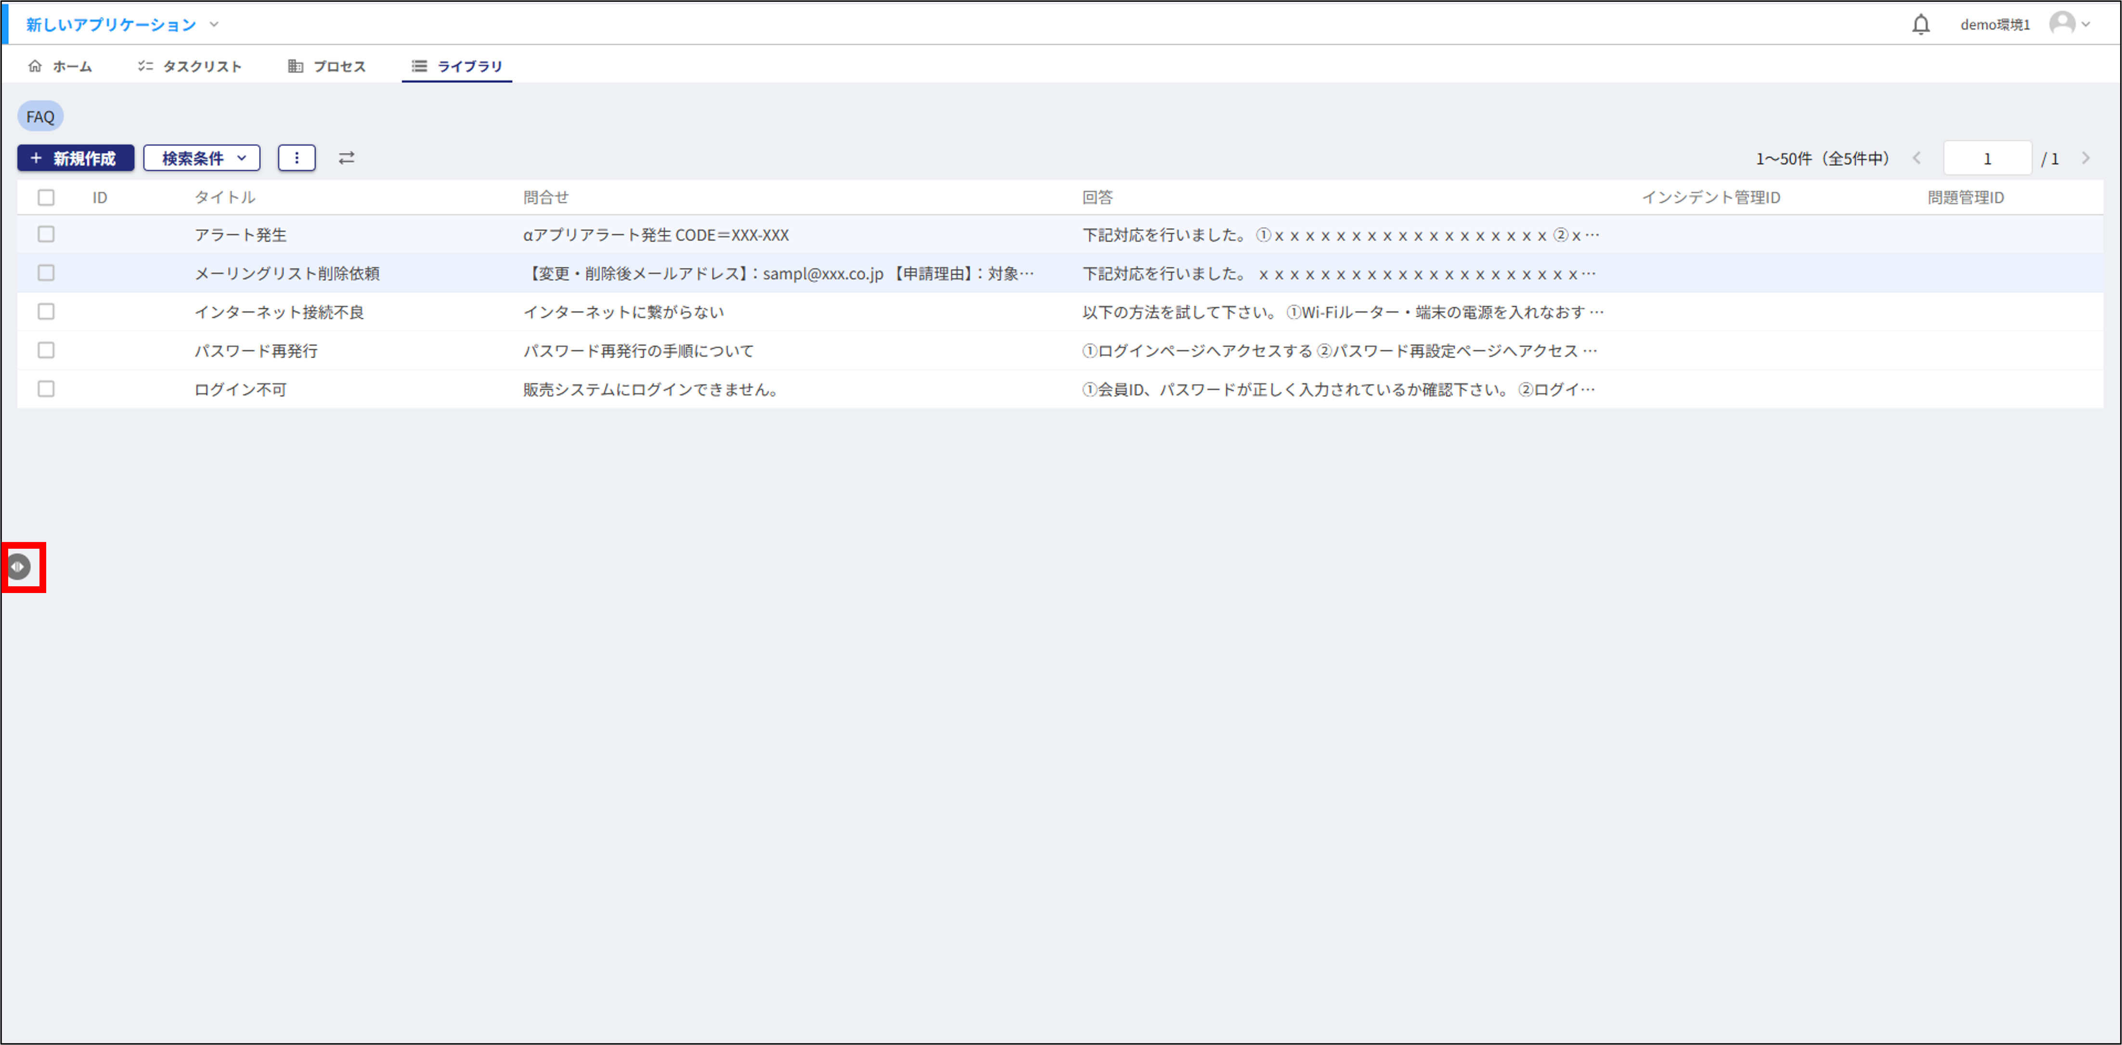2122x1045 pixels.
Task: Check the checkbox for ログイン不可 row
Action: click(x=46, y=388)
